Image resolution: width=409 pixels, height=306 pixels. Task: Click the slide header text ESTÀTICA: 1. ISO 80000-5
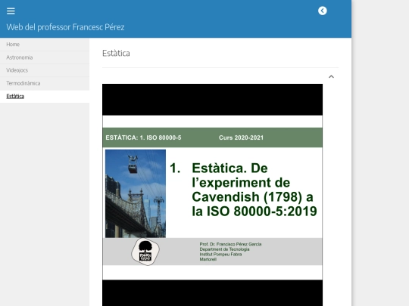click(x=143, y=138)
